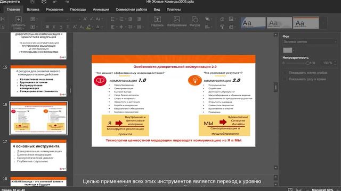The image size is (341, 191).
Task: Select the first blue slide theme
Action: [x=253, y=23]
